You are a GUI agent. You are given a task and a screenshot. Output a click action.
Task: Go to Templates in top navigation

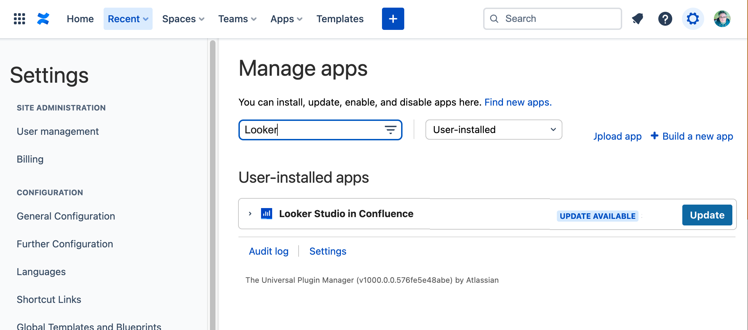(340, 19)
